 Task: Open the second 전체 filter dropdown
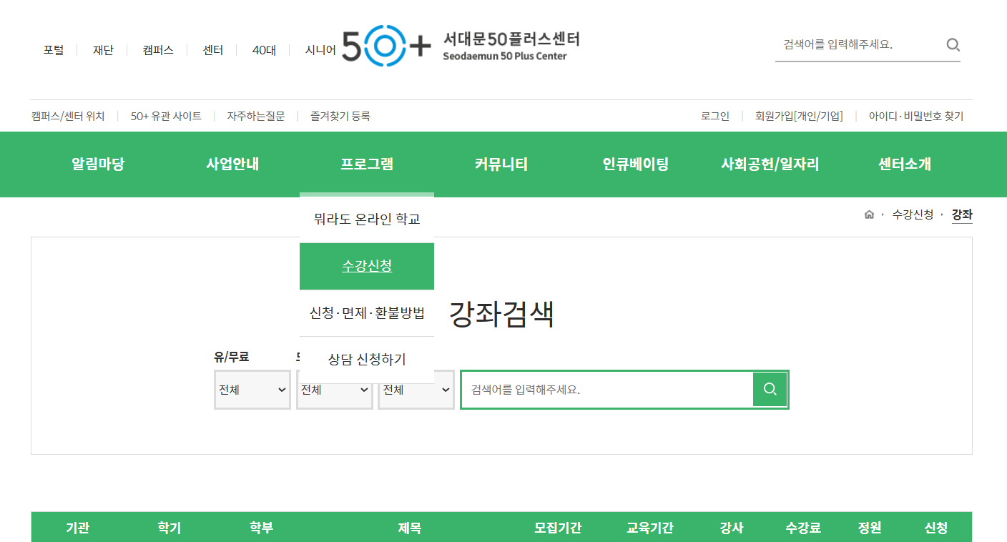point(334,390)
